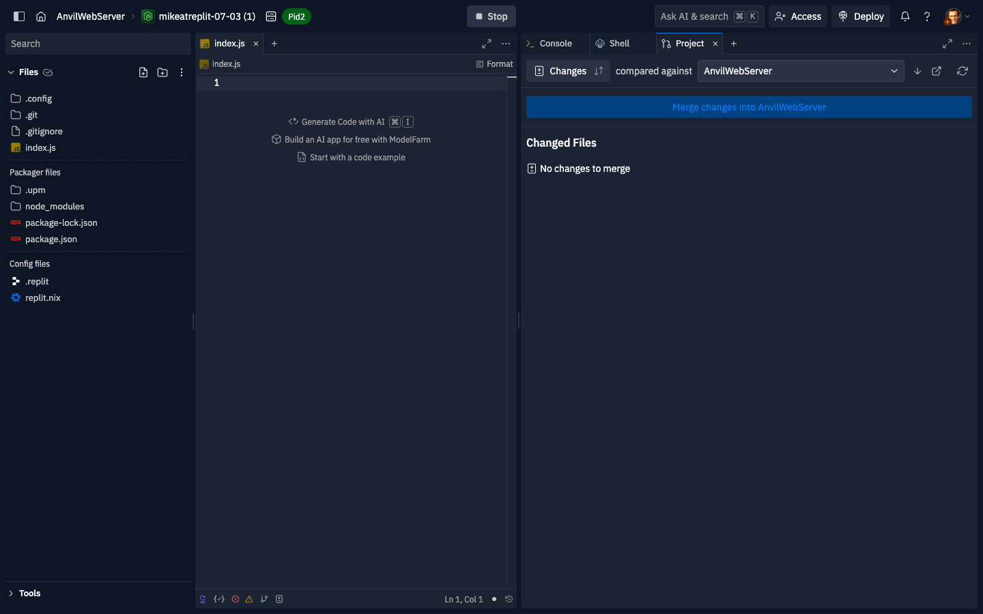The height and width of the screenshot is (614, 983).
Task: Collapse the Files section chevron
Action: pos(11,72)
